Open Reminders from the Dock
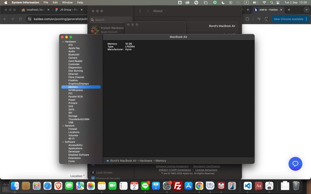 (124, 186)
